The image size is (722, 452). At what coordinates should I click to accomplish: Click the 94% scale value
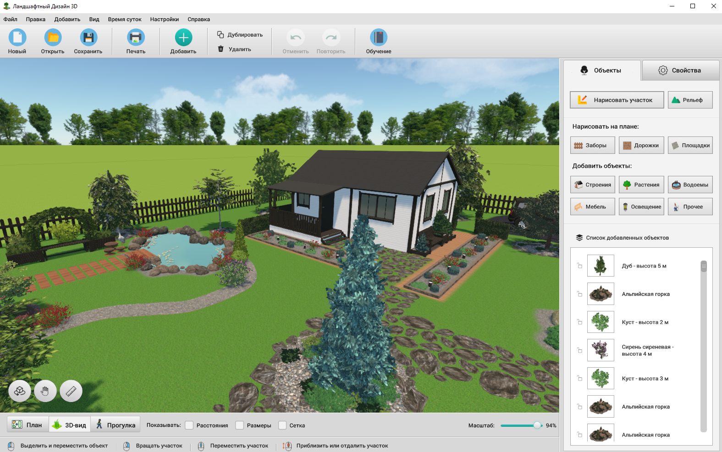(551, 425)
